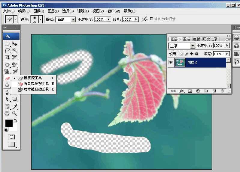Toggle visibility eye of 图层 0
This screenshot has width=240, height=172.
coord(171,62)
